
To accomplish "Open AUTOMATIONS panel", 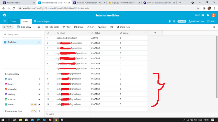I will tap(197, 21).
